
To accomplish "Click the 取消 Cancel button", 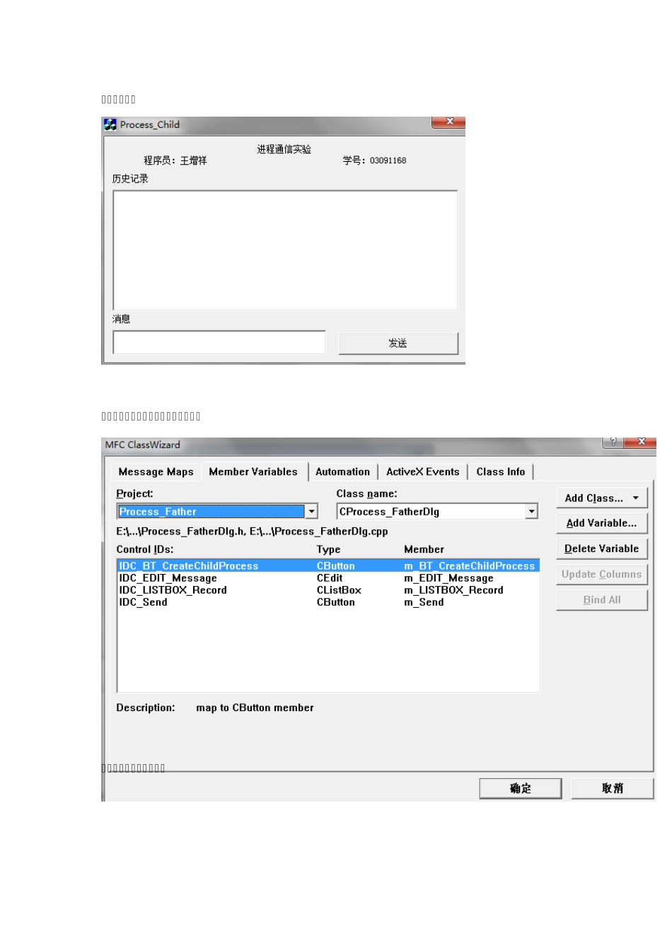I will point(613,788).
